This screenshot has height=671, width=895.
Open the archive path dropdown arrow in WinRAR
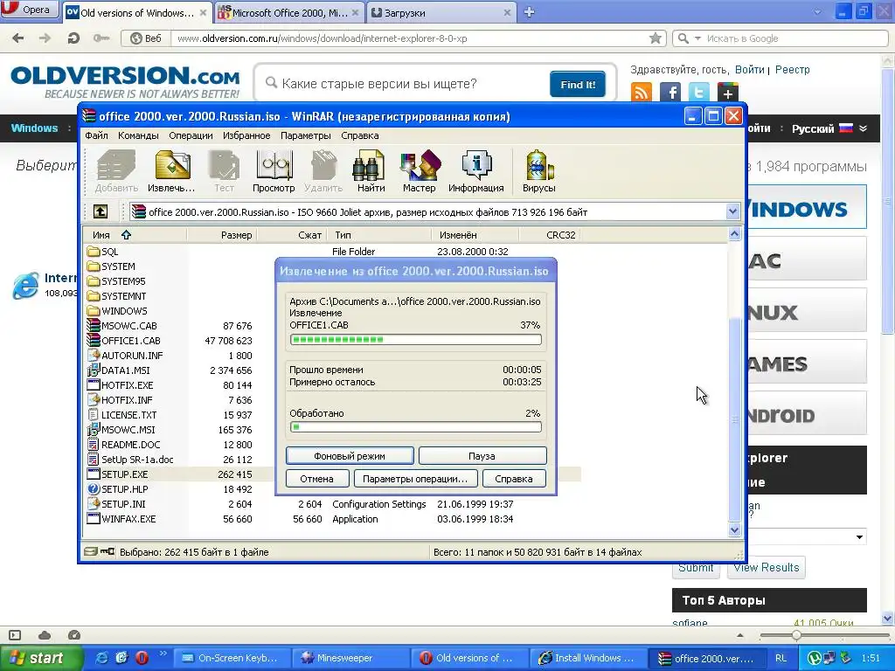(733, 212)
